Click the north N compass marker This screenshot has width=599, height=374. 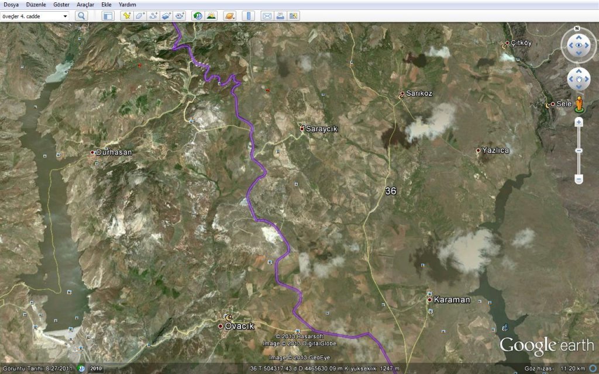(577, 28)
